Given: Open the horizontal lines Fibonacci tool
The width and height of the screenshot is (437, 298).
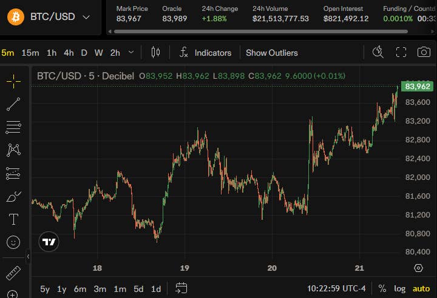Looking at the screenshot, I should 13,127.
